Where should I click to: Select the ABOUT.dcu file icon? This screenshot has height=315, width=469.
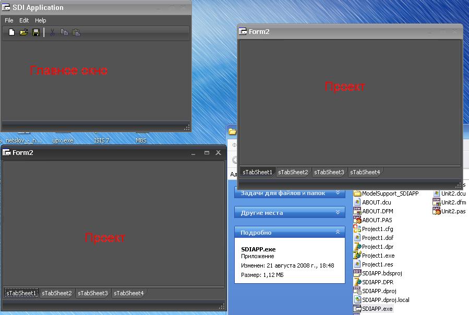click(357, 202)
